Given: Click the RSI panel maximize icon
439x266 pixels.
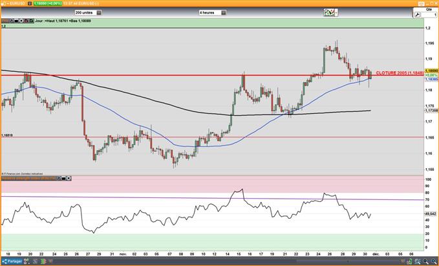Looking at the screenshot, I should click(x=63, y=178).
